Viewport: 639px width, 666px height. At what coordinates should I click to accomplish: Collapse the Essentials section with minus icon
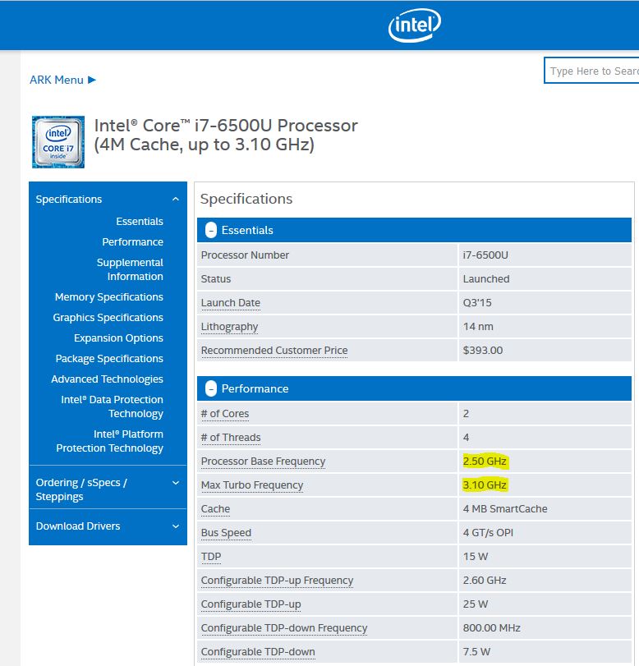(x=211, y=230)
